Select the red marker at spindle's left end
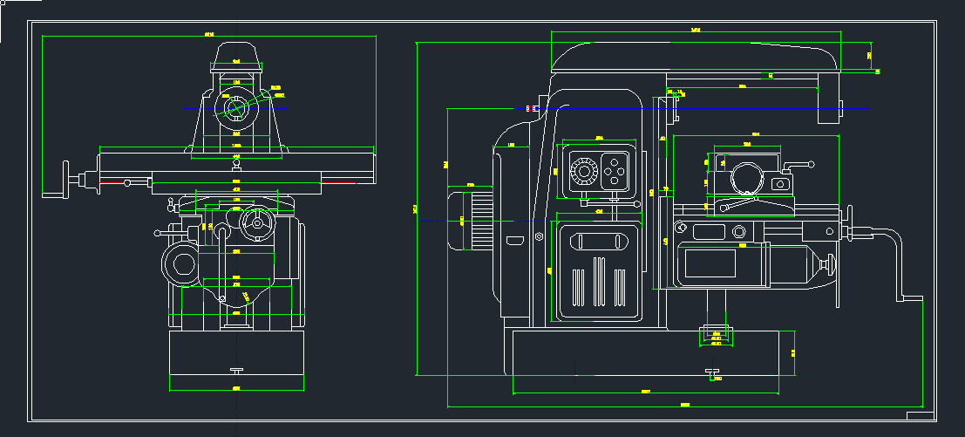This screenshot has height=437, width=965. tap(530, 108)
